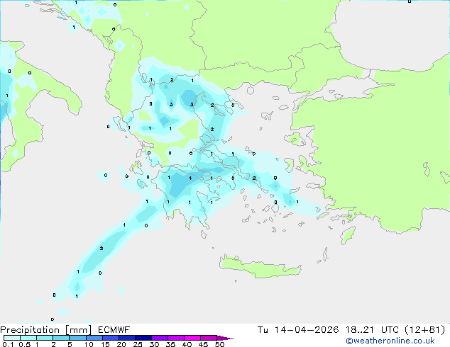
Task: Select the legend swatch between 2 and 5
Action: point(61,338)
